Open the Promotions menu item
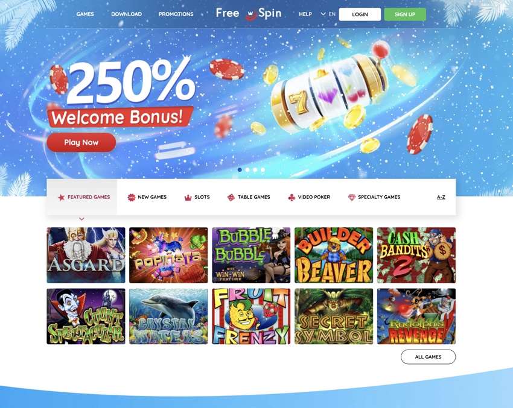The height and width of the screenshot is (408, 513). tap(176, 14)
